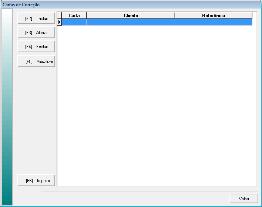Sort by the Carta column header
The image size is (262, 207).
pos(74,16)
